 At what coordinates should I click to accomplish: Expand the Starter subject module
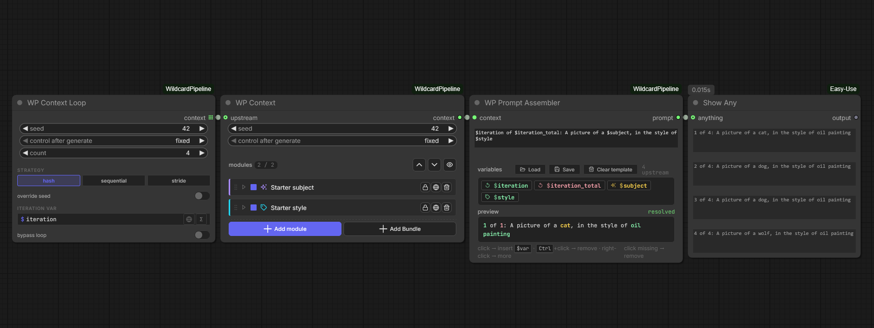click(244, 187)
